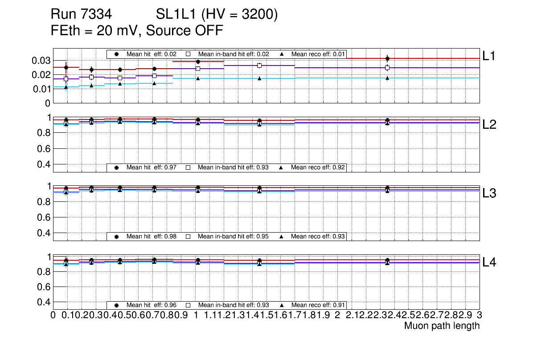
Task: Click the filled circle marker in L2 legend
Action: [117, 168]
